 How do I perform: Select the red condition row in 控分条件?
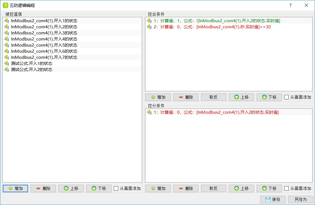pos(216,112)
